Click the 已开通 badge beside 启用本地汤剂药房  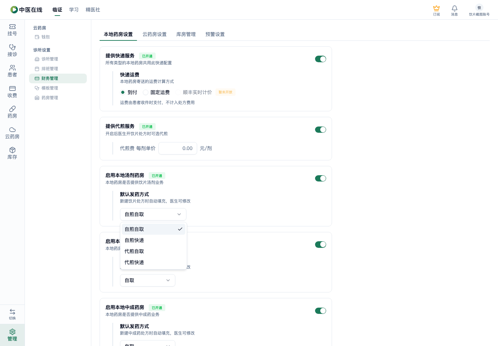click(157, 176)
